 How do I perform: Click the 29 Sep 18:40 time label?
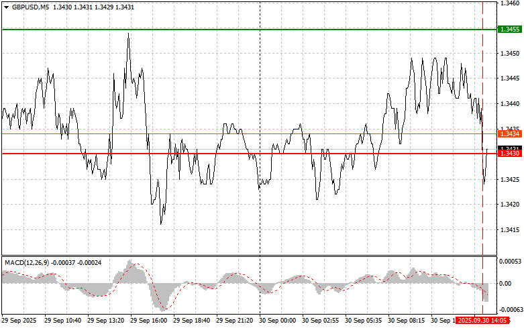pyautogui.click(x=191, y=321)
